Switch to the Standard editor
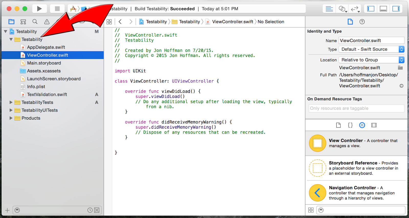 pos(329,9)
